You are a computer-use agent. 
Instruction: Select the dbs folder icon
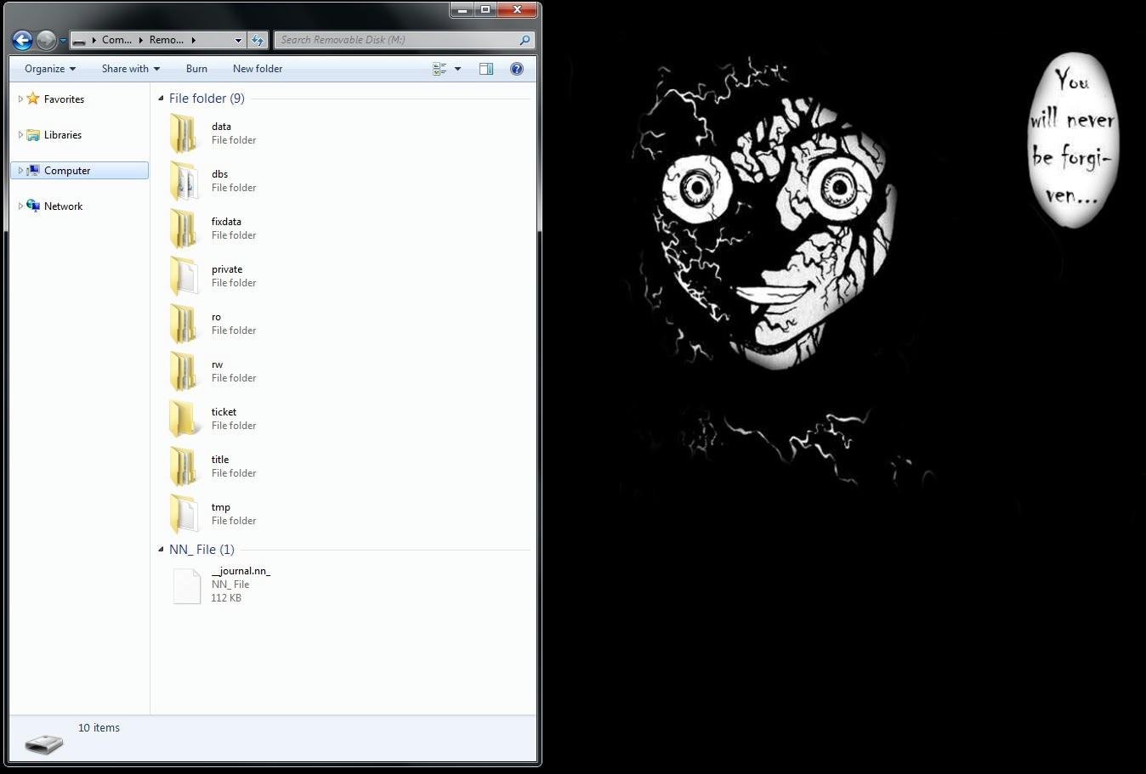tap(183, 181)
